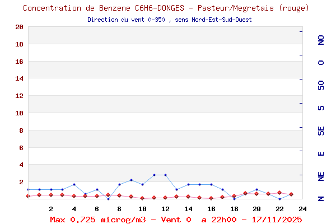Select the blue wind data point at hour 4
Viewport: 336px width, 224px height.
(x=74, y=184)
